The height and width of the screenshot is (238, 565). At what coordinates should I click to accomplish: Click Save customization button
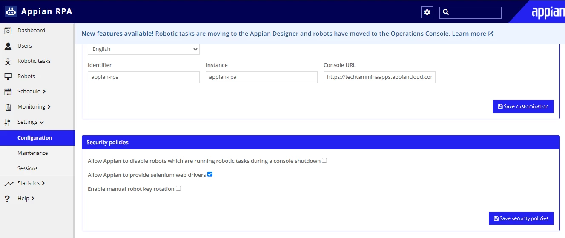[523, 106]
